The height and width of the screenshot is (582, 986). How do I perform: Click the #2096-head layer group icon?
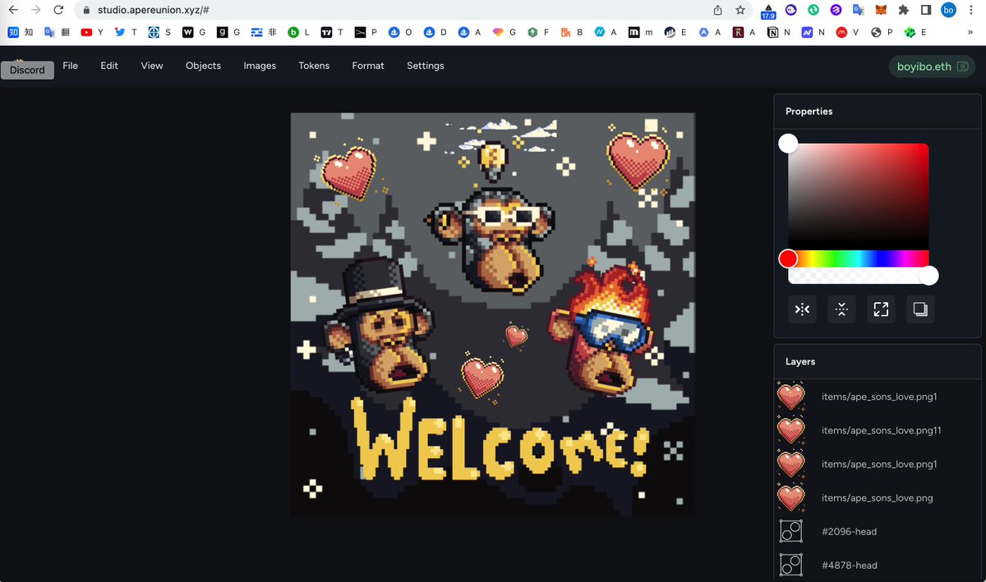click(x=790, y=531)
